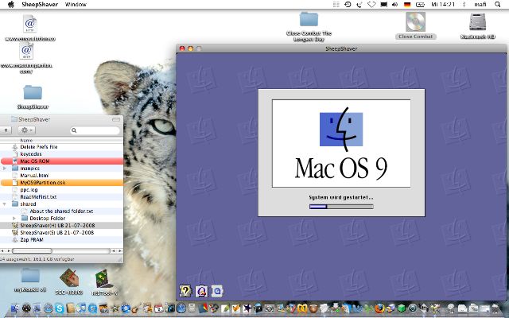The image size is (509, 318).
Task: Open the Apple menu
Action: click(x=11, y=4)
